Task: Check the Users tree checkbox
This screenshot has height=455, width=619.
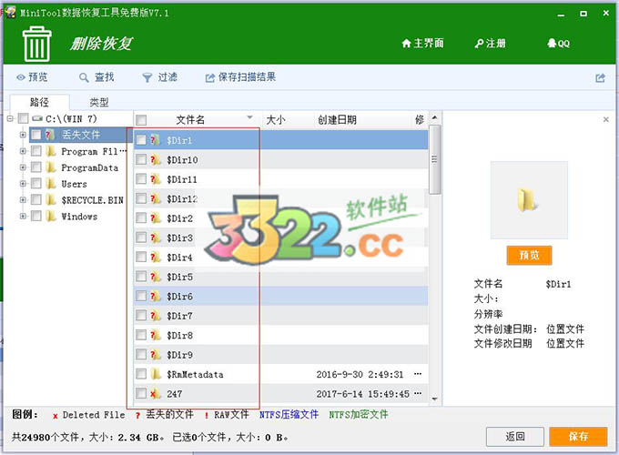Action: [x=36, y=184]
